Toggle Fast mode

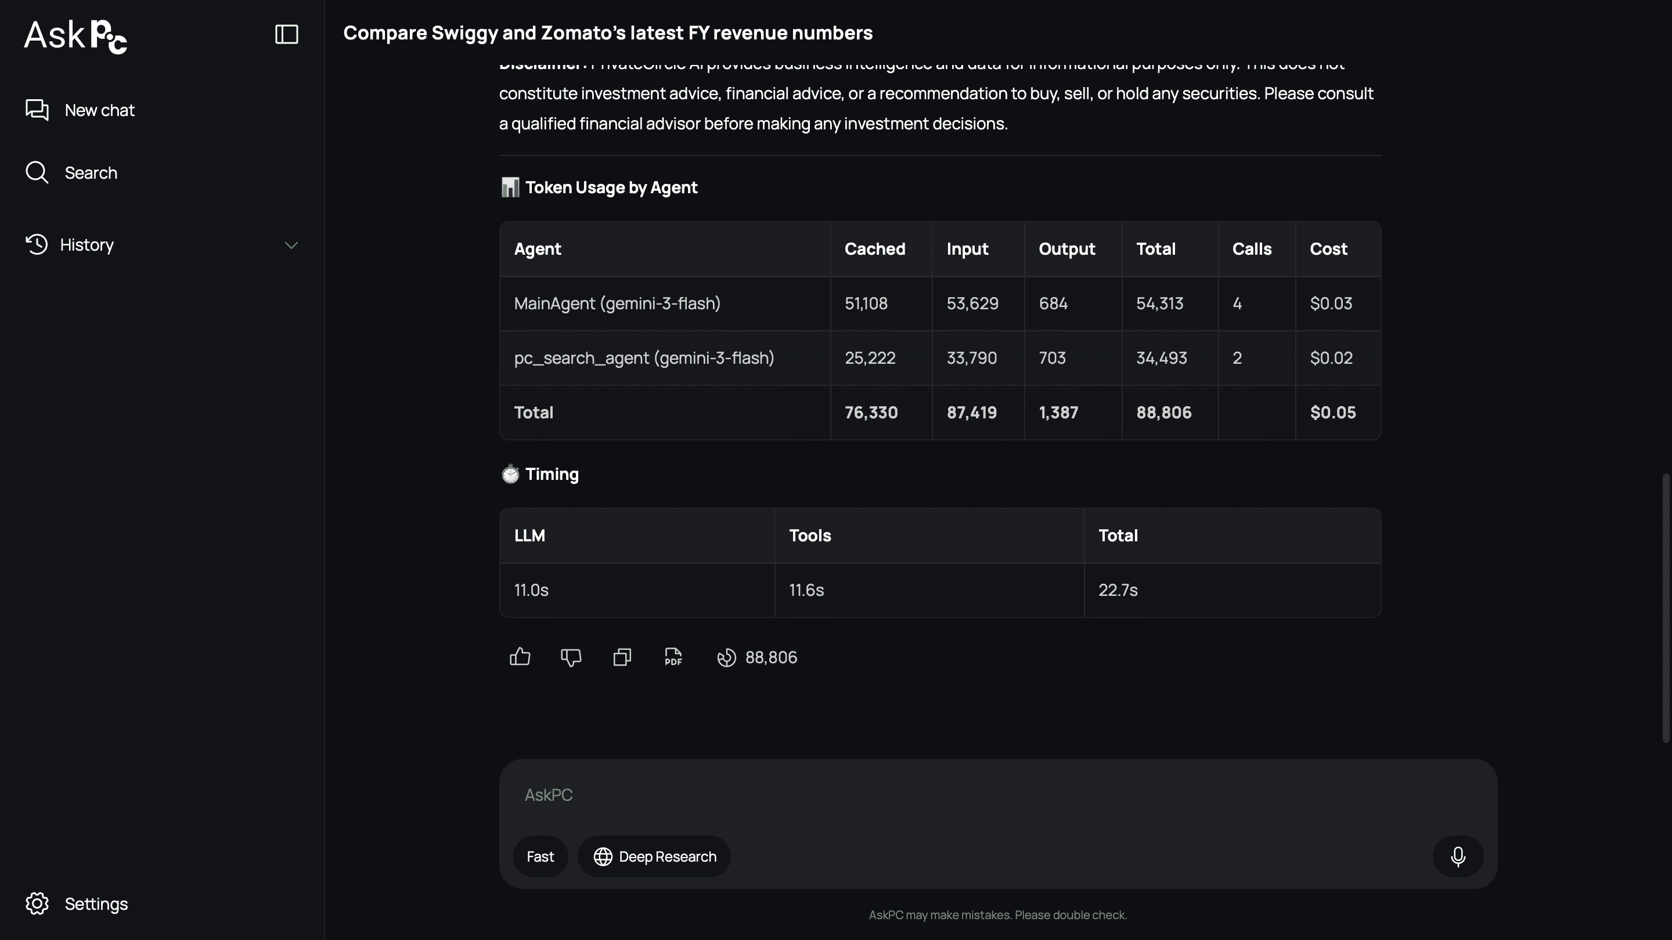click(x=540, y=856)
